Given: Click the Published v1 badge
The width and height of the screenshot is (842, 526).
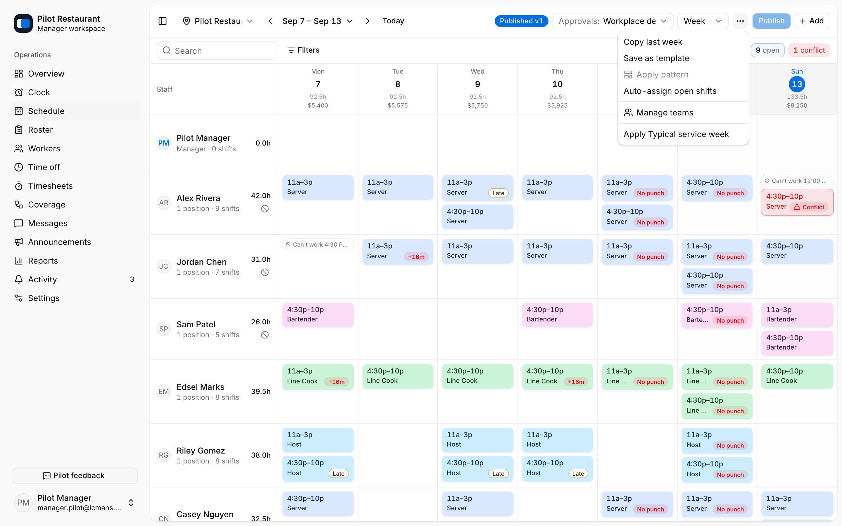Looking at the screenshot, I should pos(521,21).
